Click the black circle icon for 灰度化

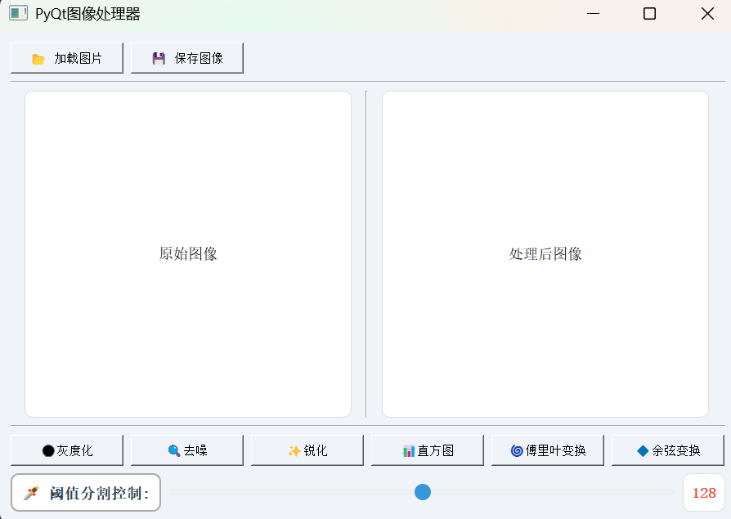pyautogui.click(x=48, y=450)
